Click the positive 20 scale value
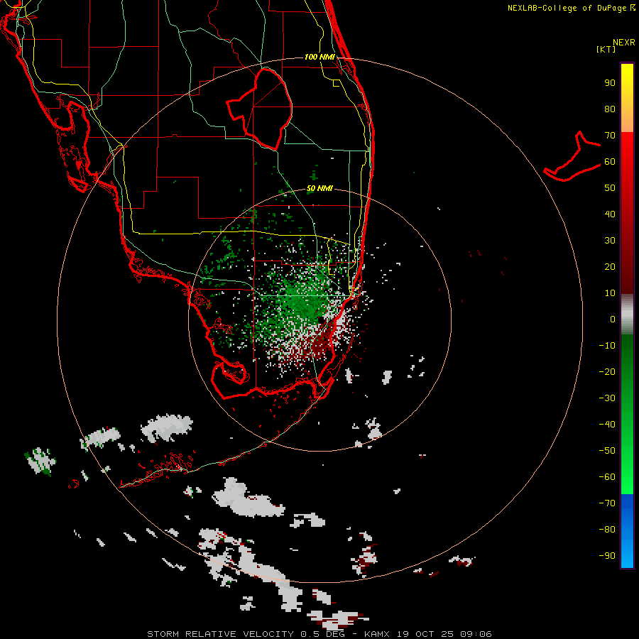The height and width of the screenshot is (639, 639). tap(610, 266)
